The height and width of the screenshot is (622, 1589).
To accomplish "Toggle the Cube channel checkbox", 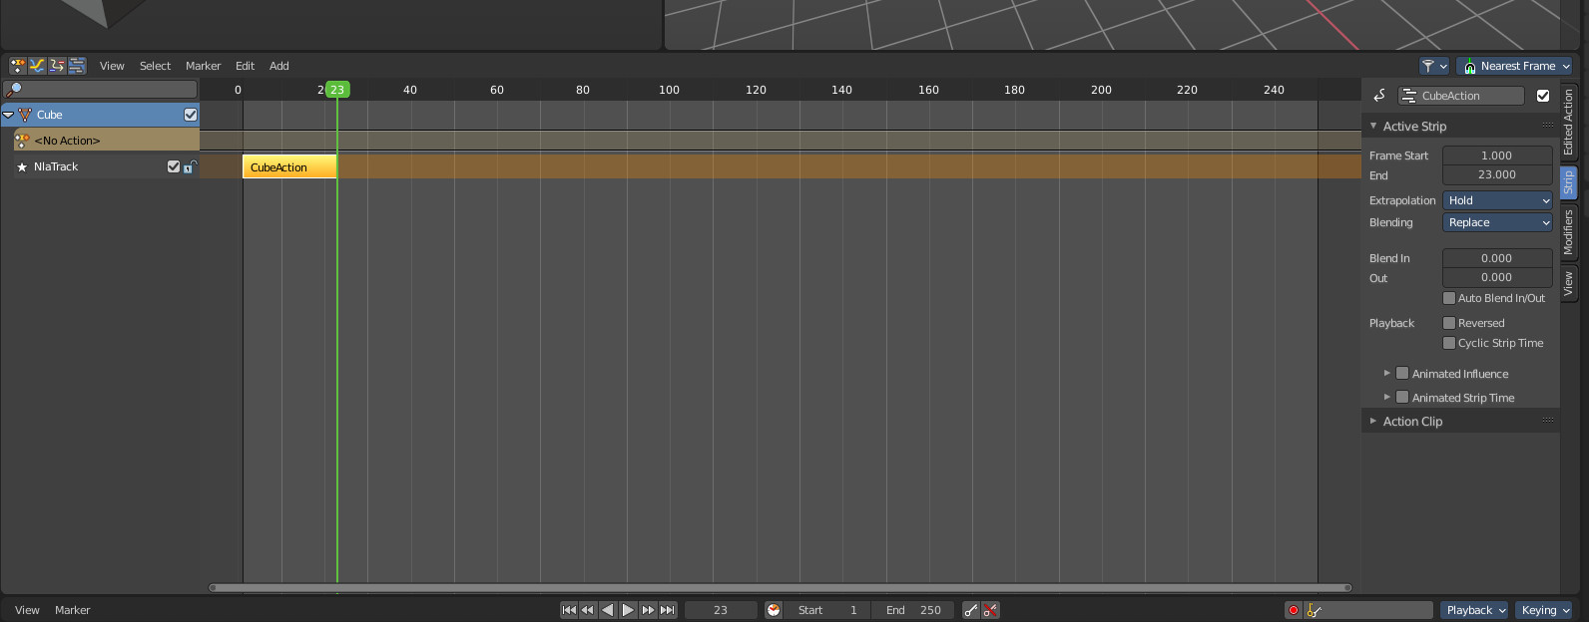I will click(191, 115).
